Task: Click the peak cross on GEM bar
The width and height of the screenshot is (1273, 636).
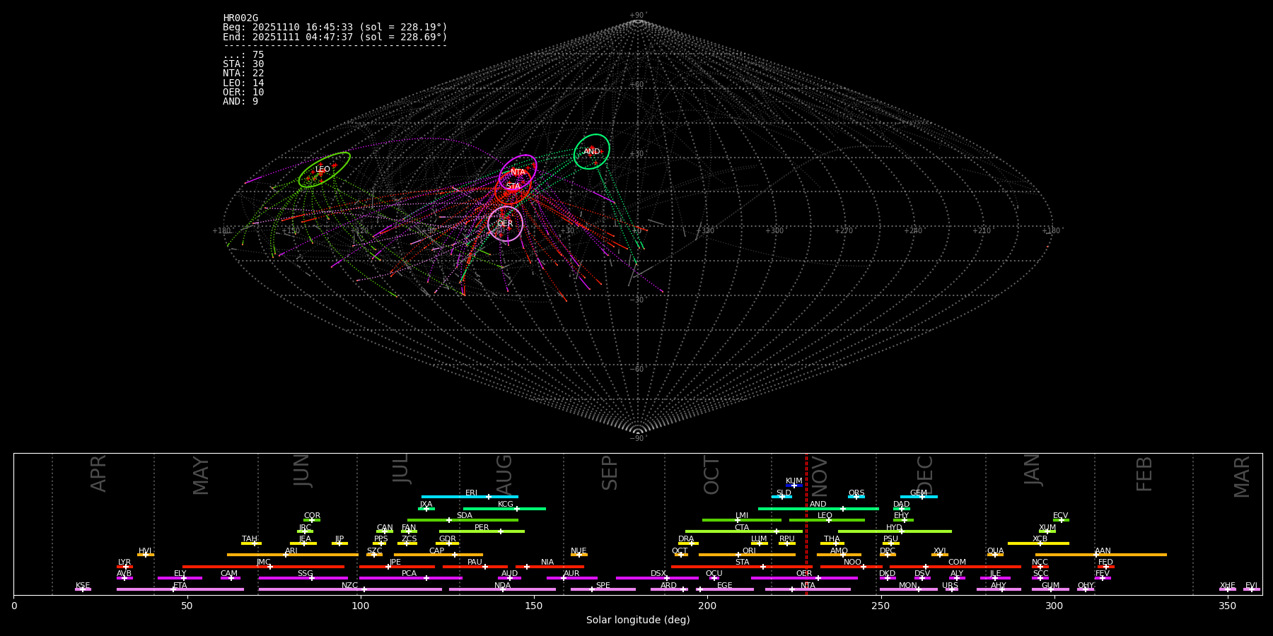Action: (922, 497)
